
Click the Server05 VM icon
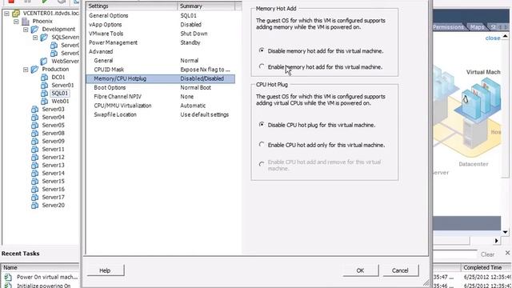tap(34, 126)
